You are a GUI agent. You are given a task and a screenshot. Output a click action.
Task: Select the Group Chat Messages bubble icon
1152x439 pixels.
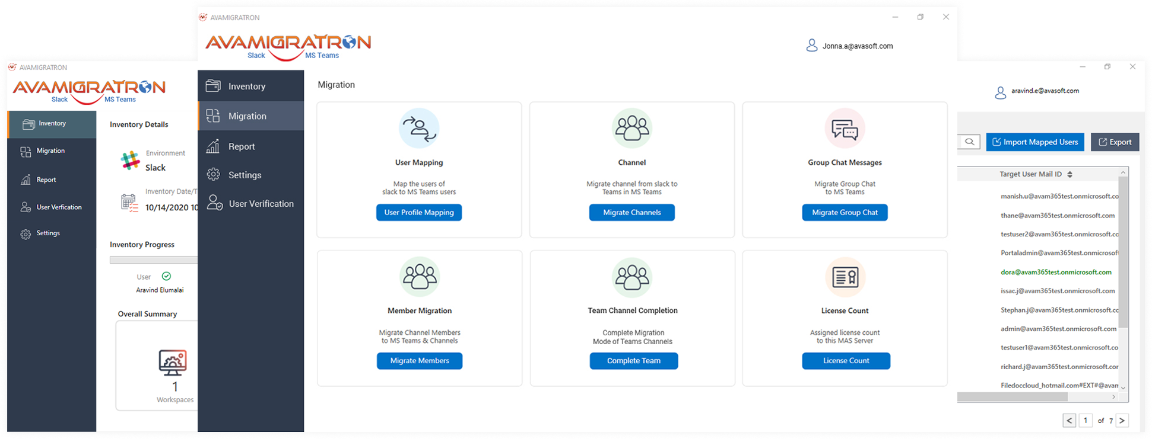tap(845, 128)
